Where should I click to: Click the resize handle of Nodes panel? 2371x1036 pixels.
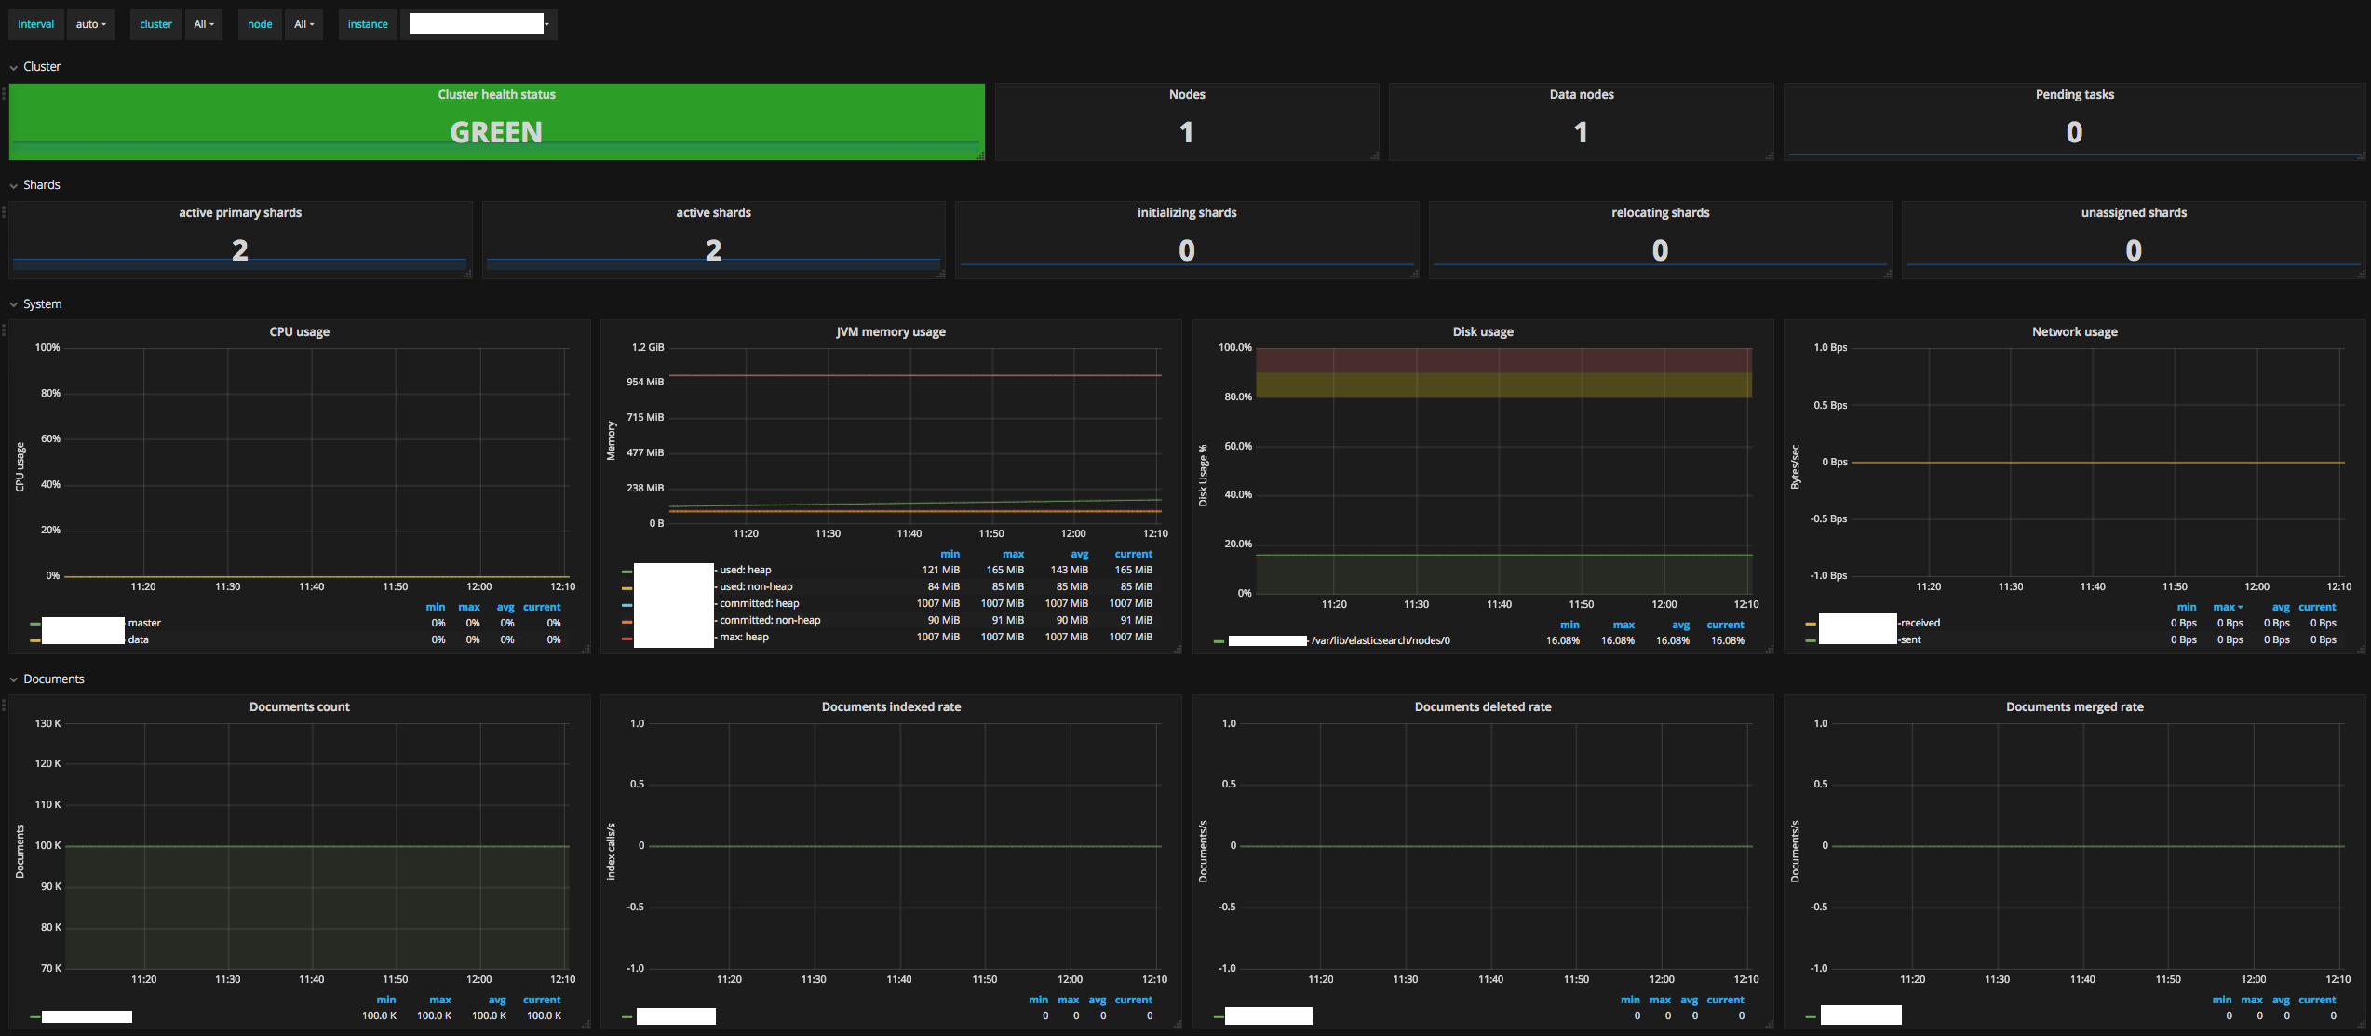(x=1374, y=155)
